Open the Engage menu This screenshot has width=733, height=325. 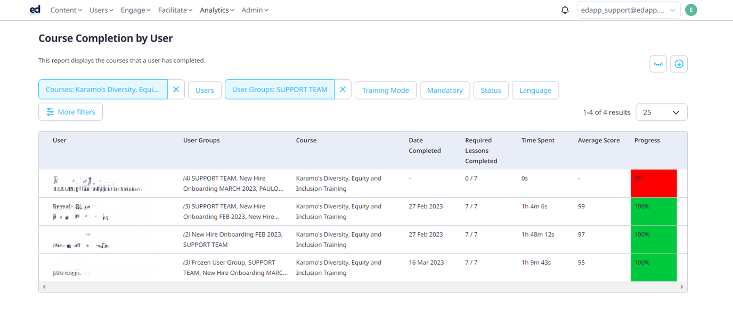[x=136, y=10]
